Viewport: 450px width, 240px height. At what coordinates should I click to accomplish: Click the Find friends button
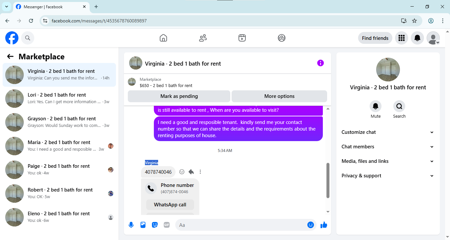(375, 38)
